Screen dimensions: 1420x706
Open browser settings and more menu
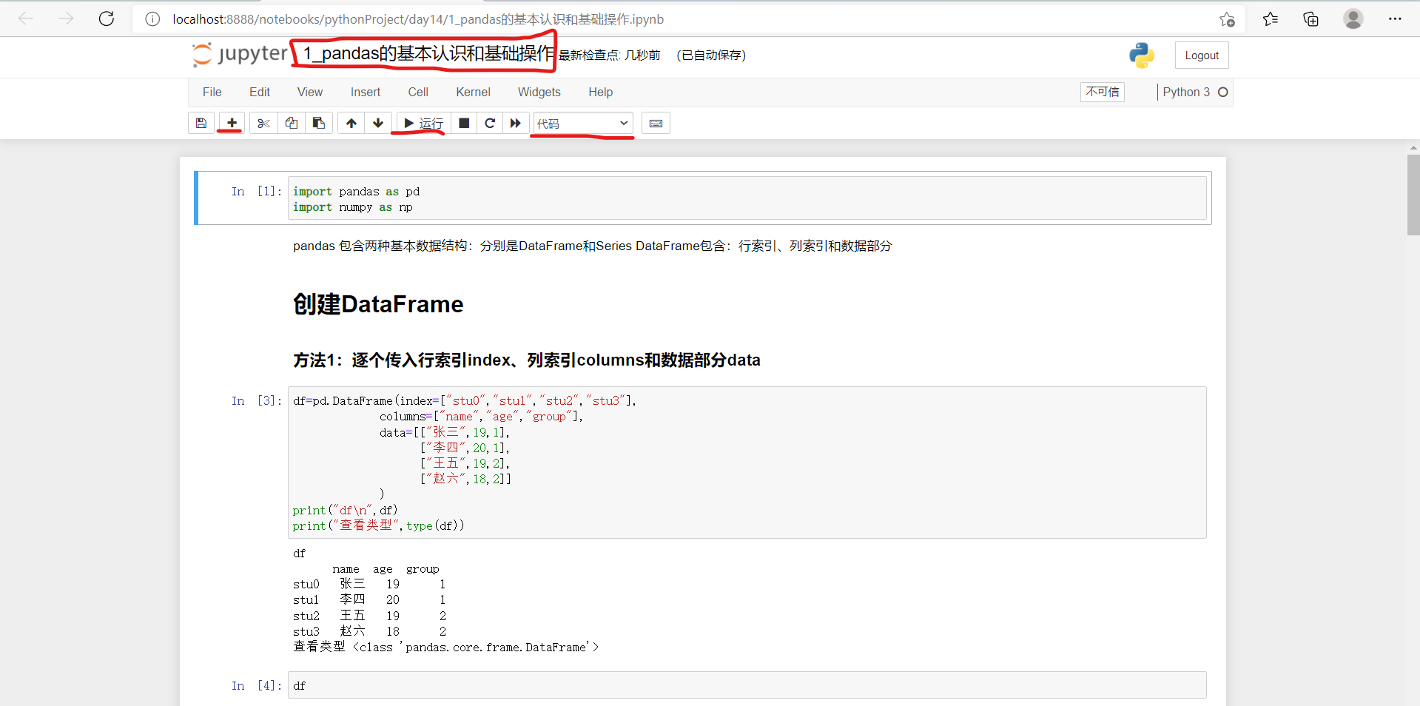click(x=1395, y=19)
